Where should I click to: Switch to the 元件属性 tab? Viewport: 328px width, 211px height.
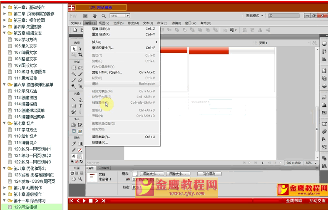tap(104, 168)
